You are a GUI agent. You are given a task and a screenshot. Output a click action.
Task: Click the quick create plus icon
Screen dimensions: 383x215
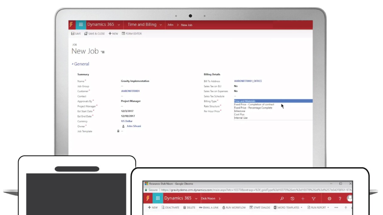pos(303,199)
